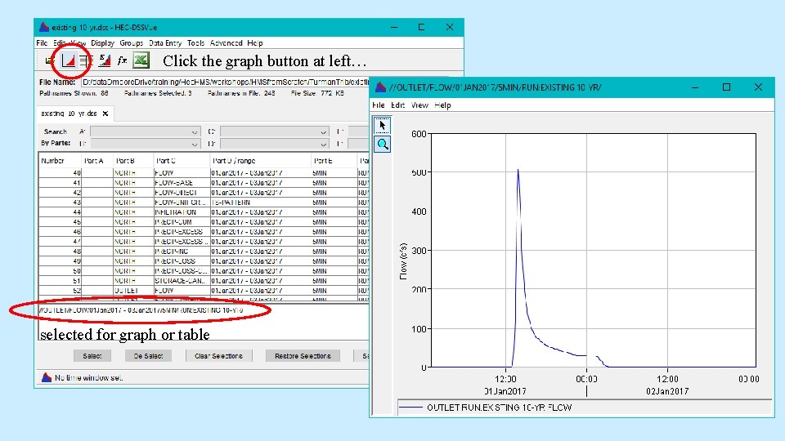Image resolution: width=785 pixels, height=441 pixels.
Task: Select row 49 PRECIP-LOSS
Action: (204, 261)
